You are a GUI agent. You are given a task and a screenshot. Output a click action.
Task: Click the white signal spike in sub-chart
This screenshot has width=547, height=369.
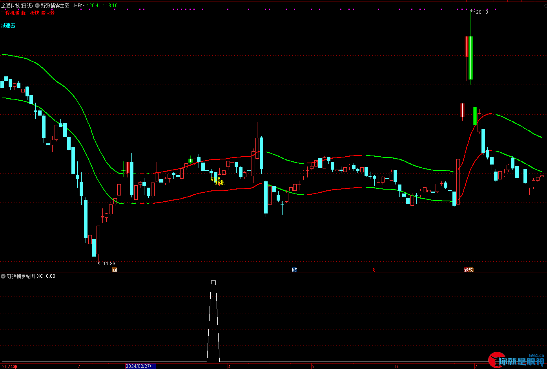pyautogui.click(x=213, y=321)
